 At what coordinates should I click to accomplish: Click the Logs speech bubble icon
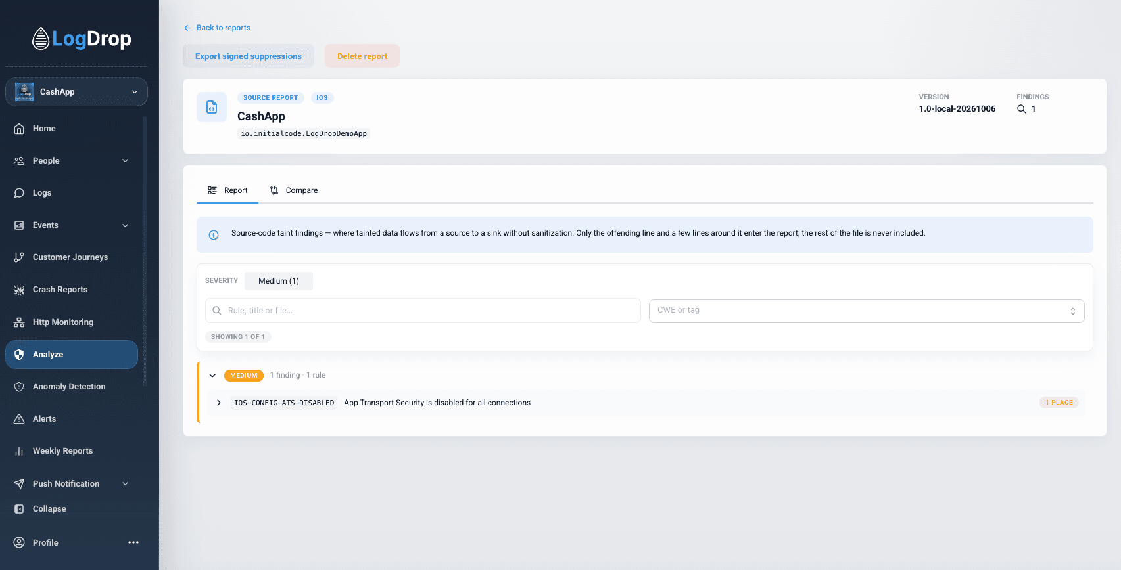tap(19, 193)
